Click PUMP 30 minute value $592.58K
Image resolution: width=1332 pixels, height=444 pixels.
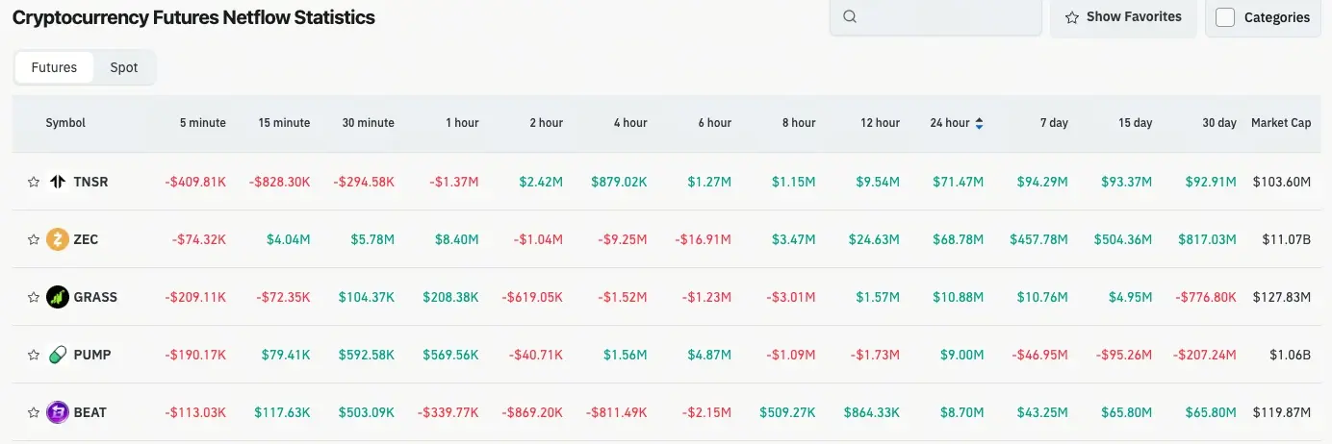click(366, 355)
